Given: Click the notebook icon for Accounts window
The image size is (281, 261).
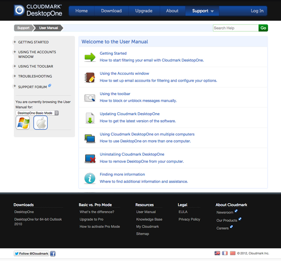Looking at the screenshot, I should [x=90, y=77].
